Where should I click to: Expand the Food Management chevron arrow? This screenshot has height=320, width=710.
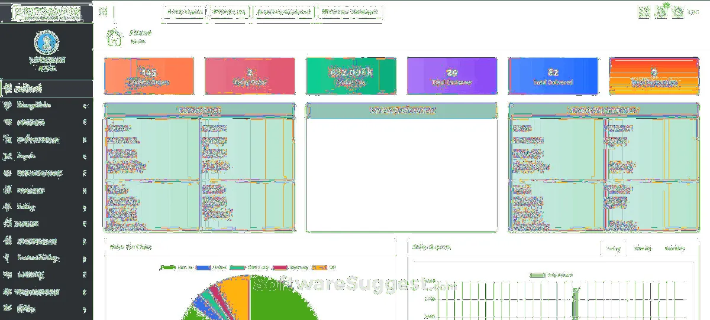click(85, 174)
